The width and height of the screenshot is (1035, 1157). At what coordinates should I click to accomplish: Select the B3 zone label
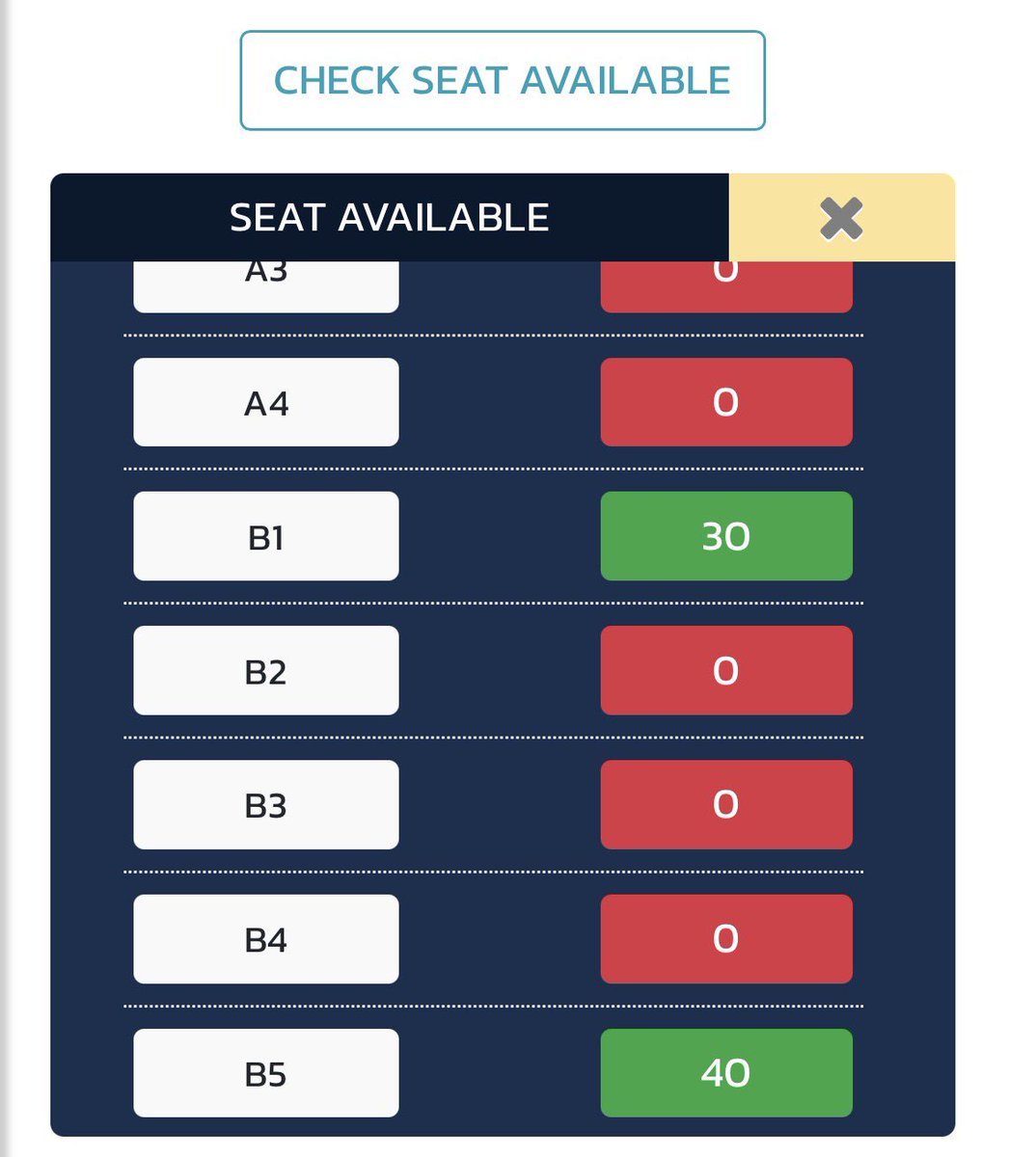tap(266, 804)
